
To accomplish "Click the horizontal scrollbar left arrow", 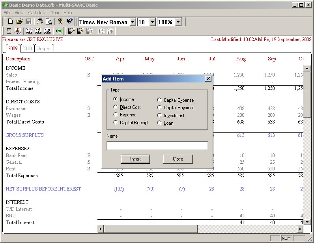I will (100, 229).
